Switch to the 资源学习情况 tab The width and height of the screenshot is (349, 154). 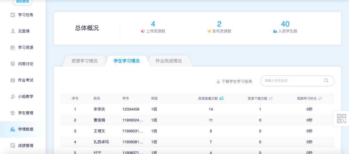(x=84, y=61)
